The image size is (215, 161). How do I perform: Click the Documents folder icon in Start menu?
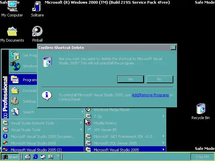[x=15, y=90]
